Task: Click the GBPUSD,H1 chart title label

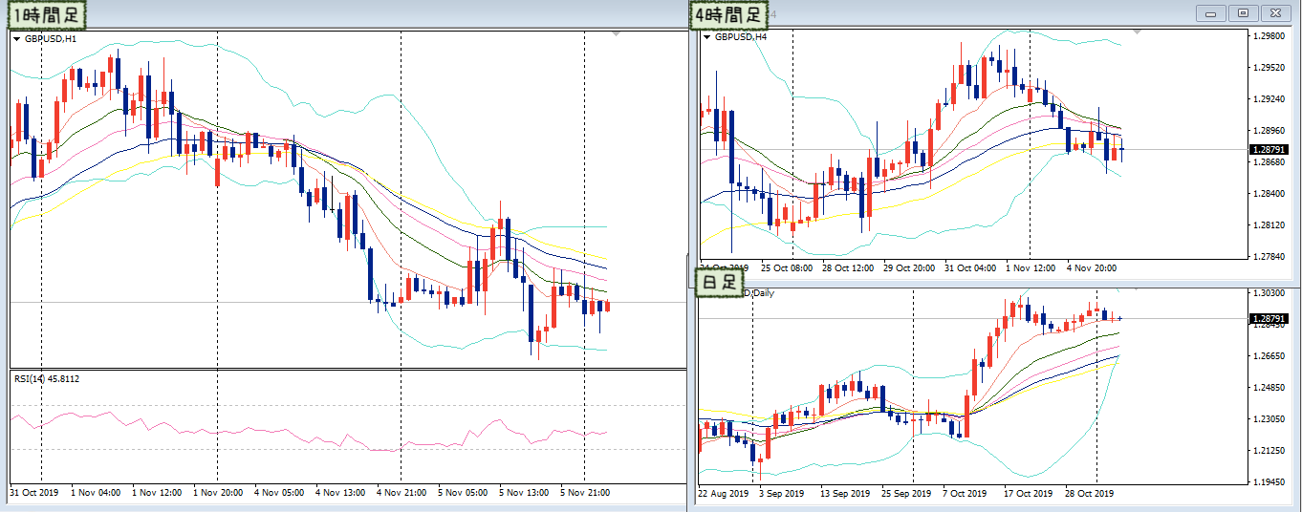Action: [51, 39]
